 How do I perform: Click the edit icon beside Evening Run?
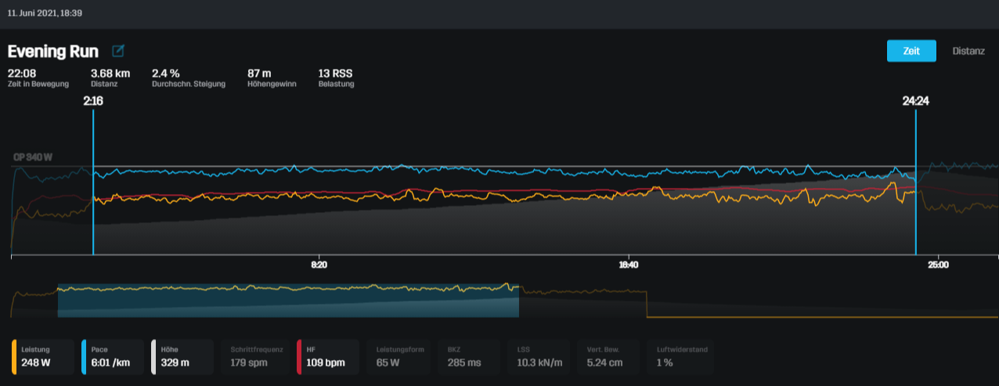pos(118,52)
